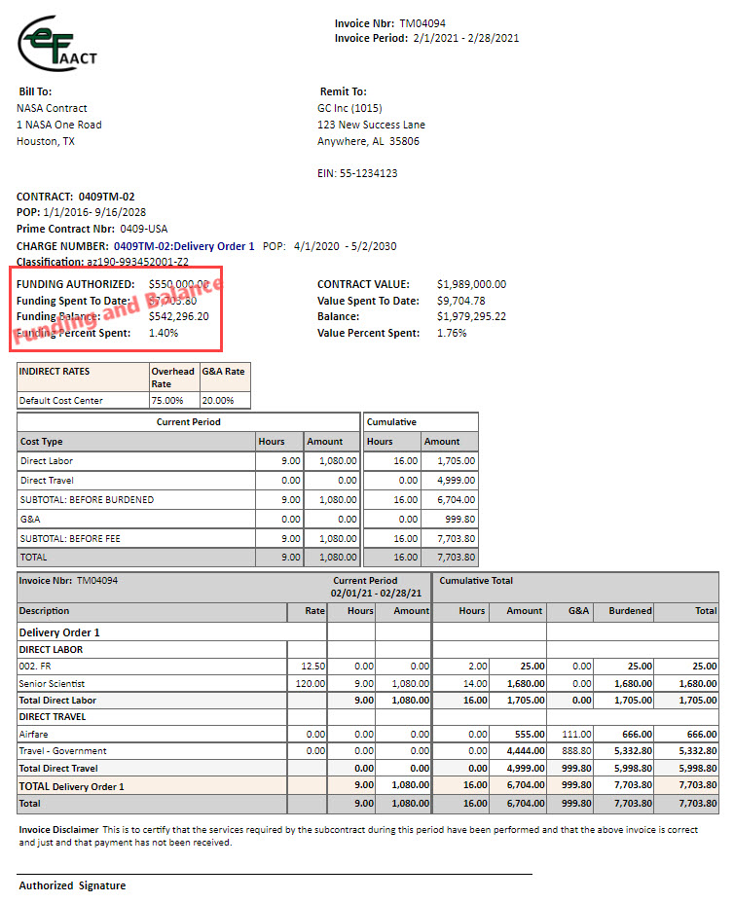Select the CONTRACT VALUE amount $1,989,000.00
The height and width of the screenshot is (902, 734).
pos(471,285)
